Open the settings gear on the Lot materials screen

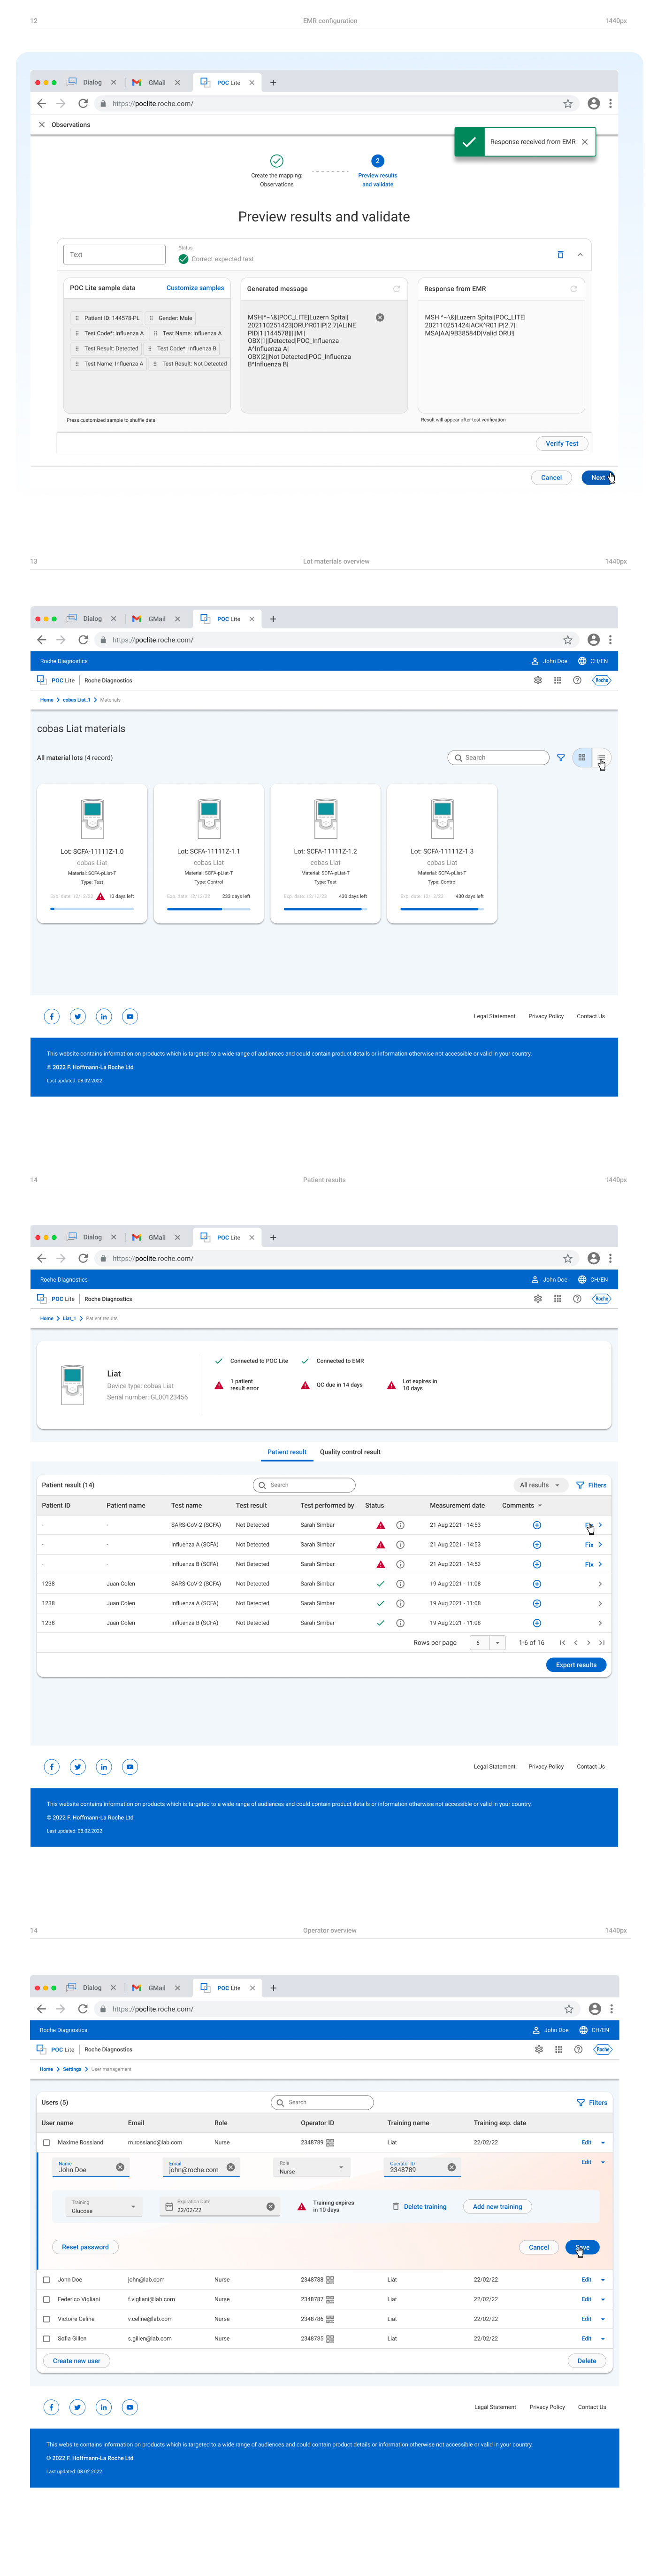pos(538,680)
